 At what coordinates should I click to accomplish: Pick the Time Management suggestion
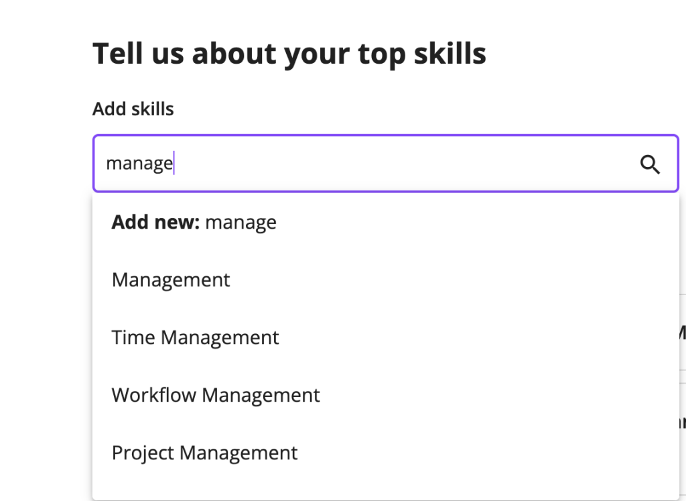(385, 337)
